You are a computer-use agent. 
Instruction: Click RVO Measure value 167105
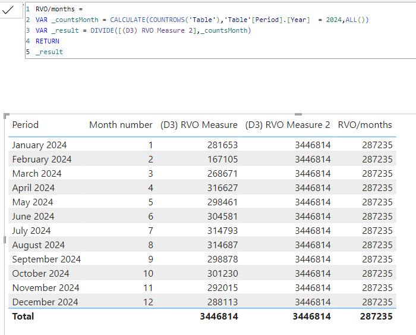tap(222, 159)
